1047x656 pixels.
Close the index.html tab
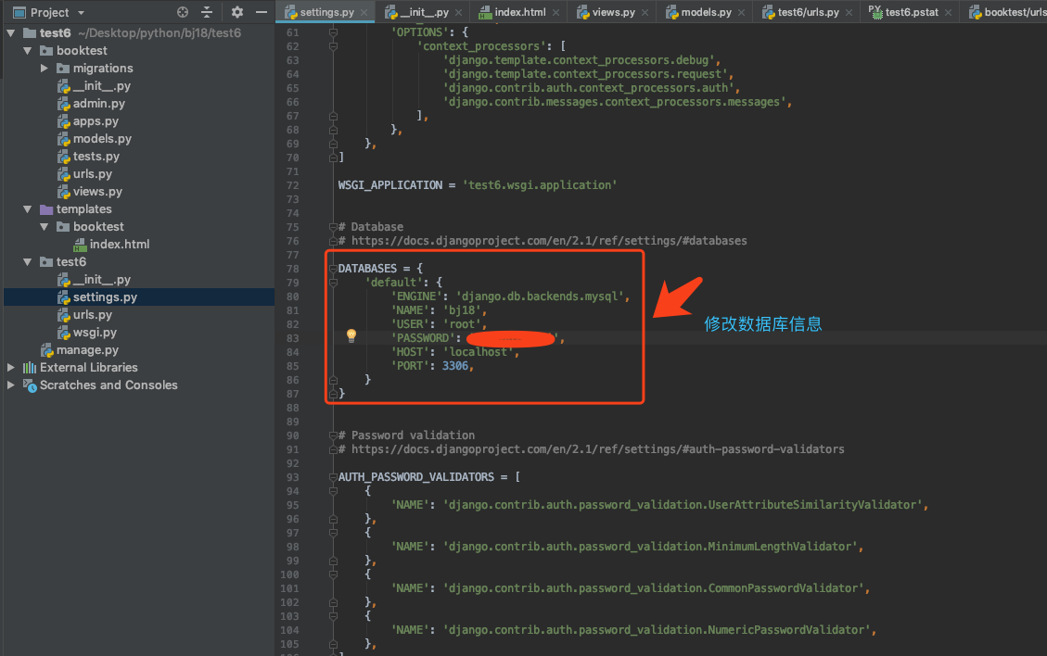555,13
